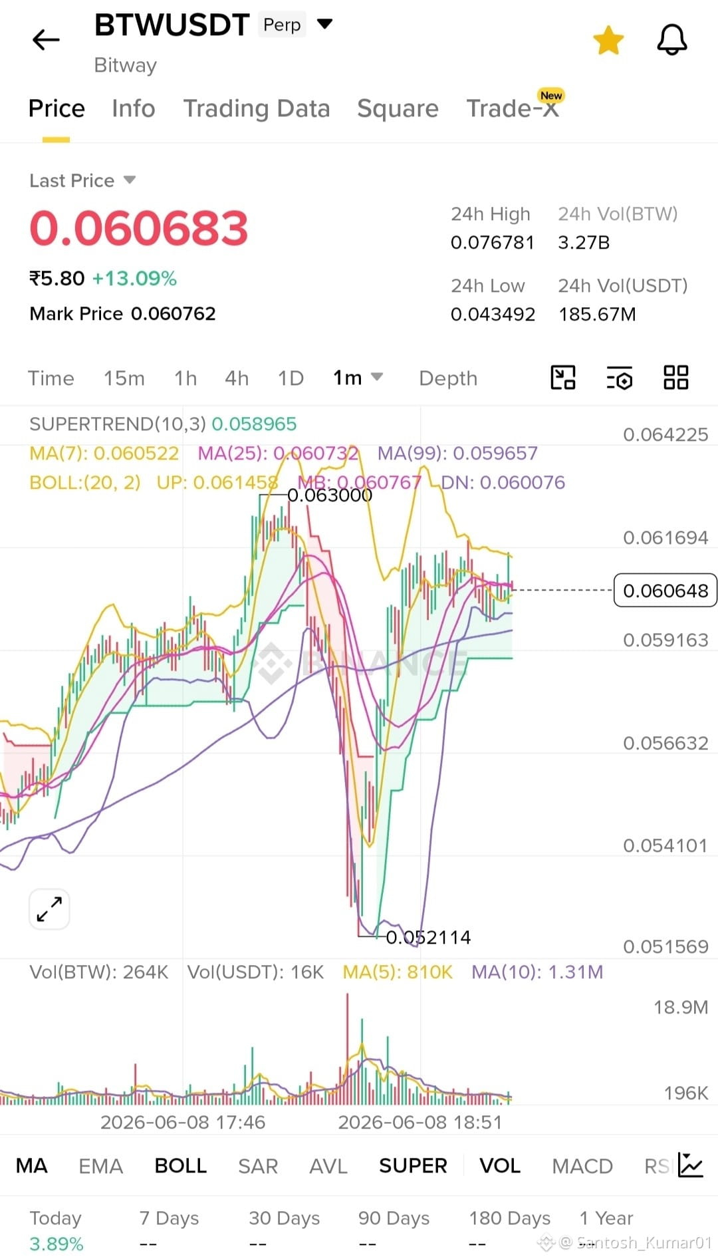The width and height of the screenshot is (718, 1259).
Task: Switch chart to 4h interval
Action: (x=237, y=378)
